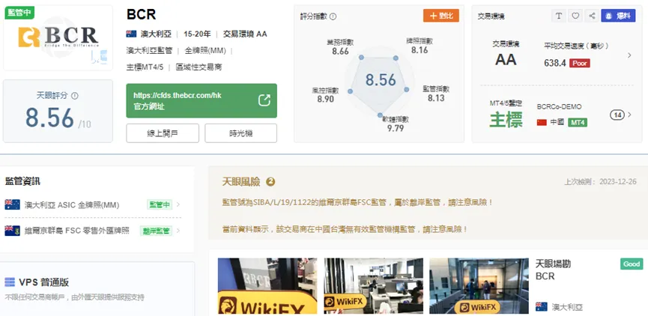Click the heart favorite icon
The image size is (648, 316).
coord(575,16)
